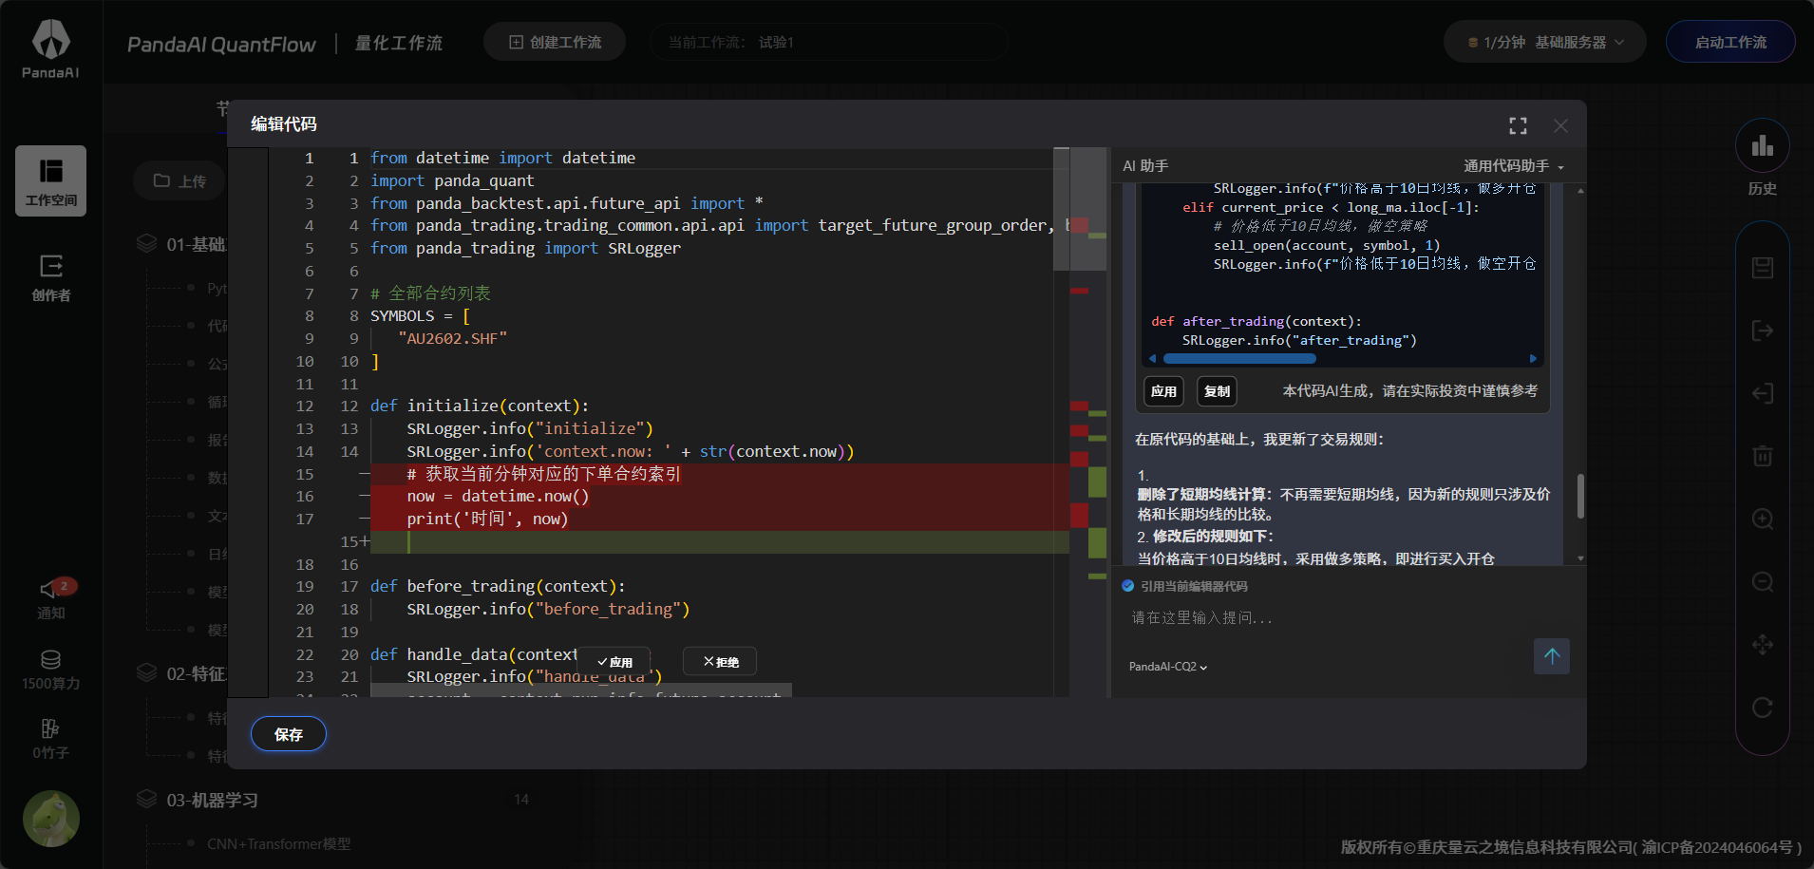Reject the inline diff with the 拒绝 button

tap(721, 662)
